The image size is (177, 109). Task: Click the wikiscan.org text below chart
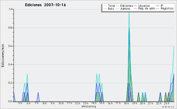pyautogui.click(x=88, y=106)
